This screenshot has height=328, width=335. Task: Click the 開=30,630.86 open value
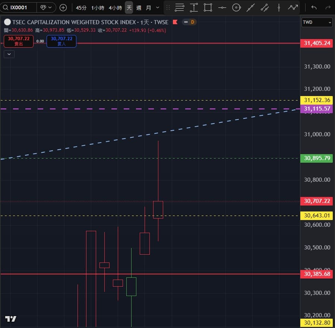coord(18,30)
